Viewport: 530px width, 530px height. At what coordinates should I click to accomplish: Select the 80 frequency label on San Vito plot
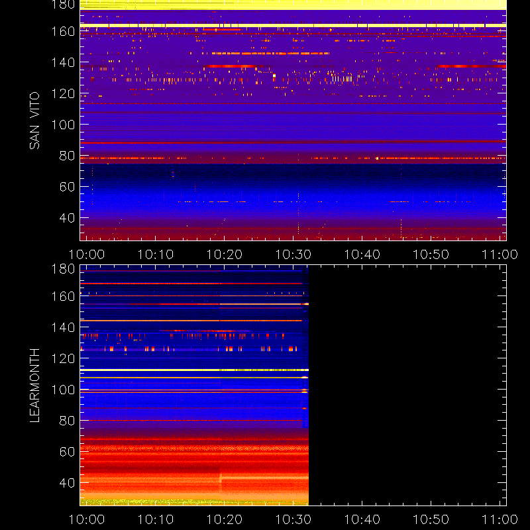click(67, 156)
